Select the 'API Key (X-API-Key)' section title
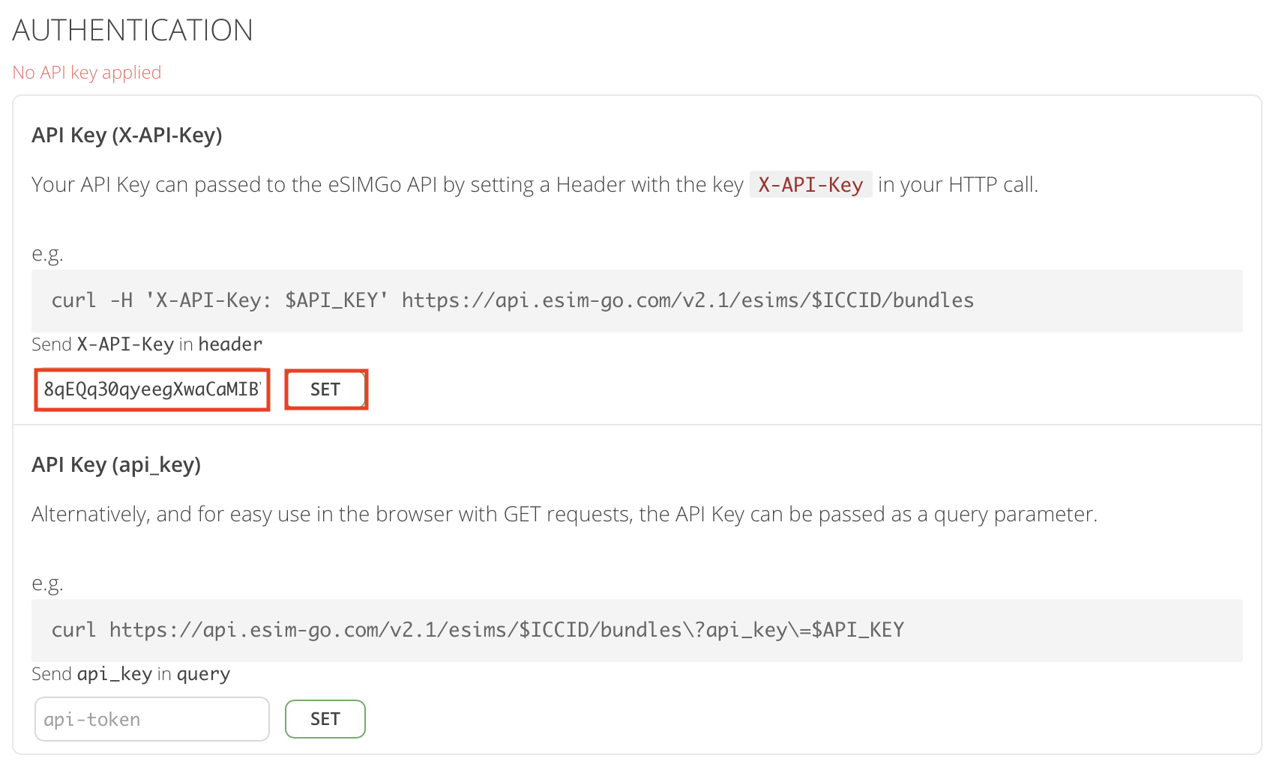Viewport: 1273px width, 770px height. point(127,136)
